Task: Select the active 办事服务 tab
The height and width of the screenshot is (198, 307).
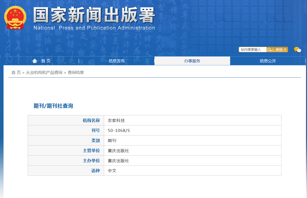Action: click(x=192, y=61)
